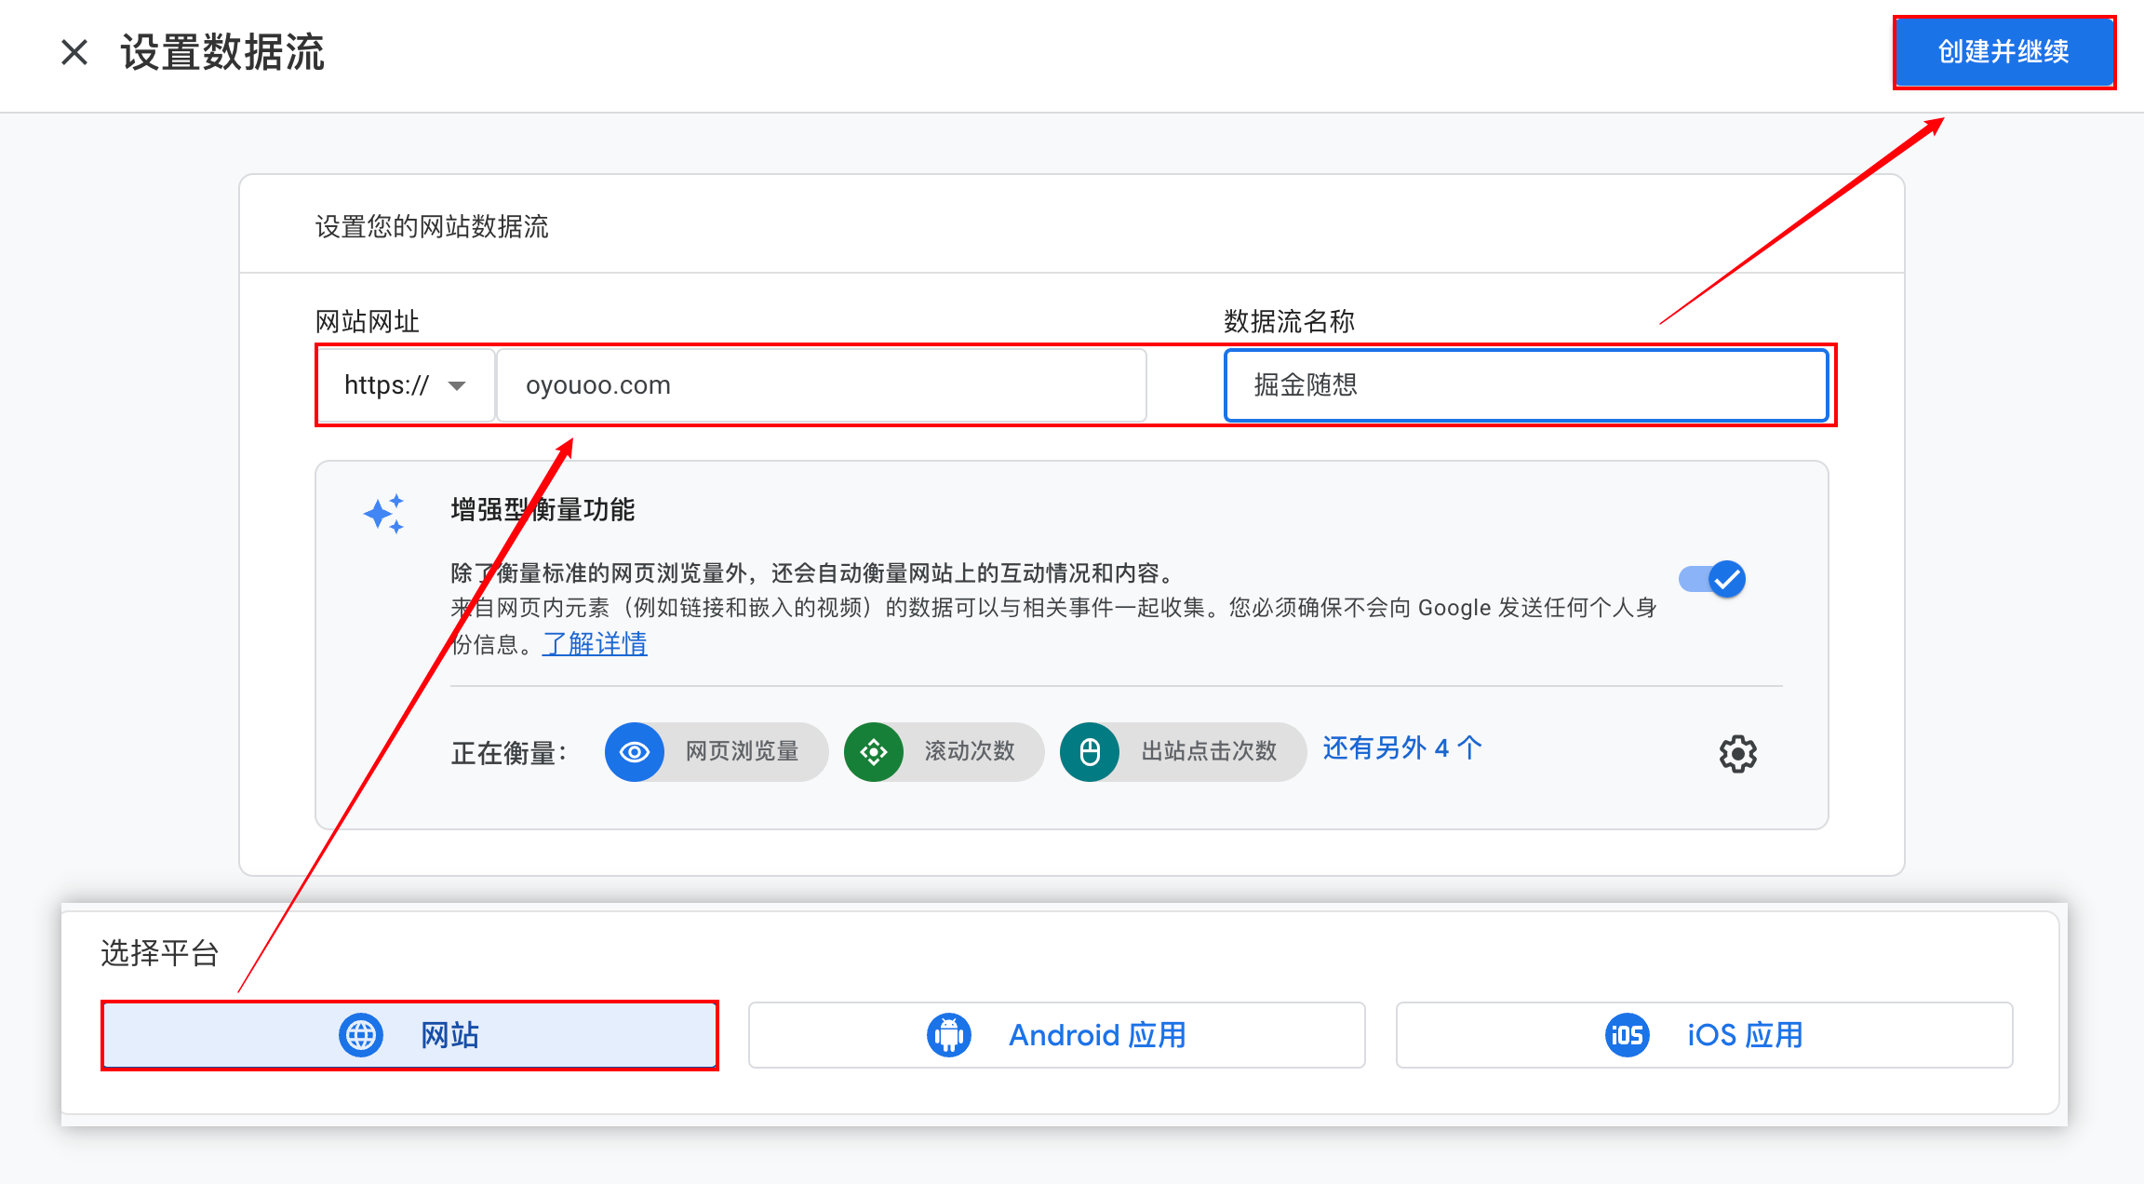Toggle the enhanced measurement switch

pyautogui.click(x=1712, y=579)
